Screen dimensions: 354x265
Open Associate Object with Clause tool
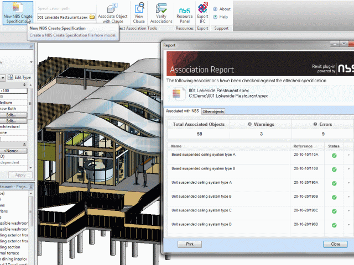[x=113, y=13]
